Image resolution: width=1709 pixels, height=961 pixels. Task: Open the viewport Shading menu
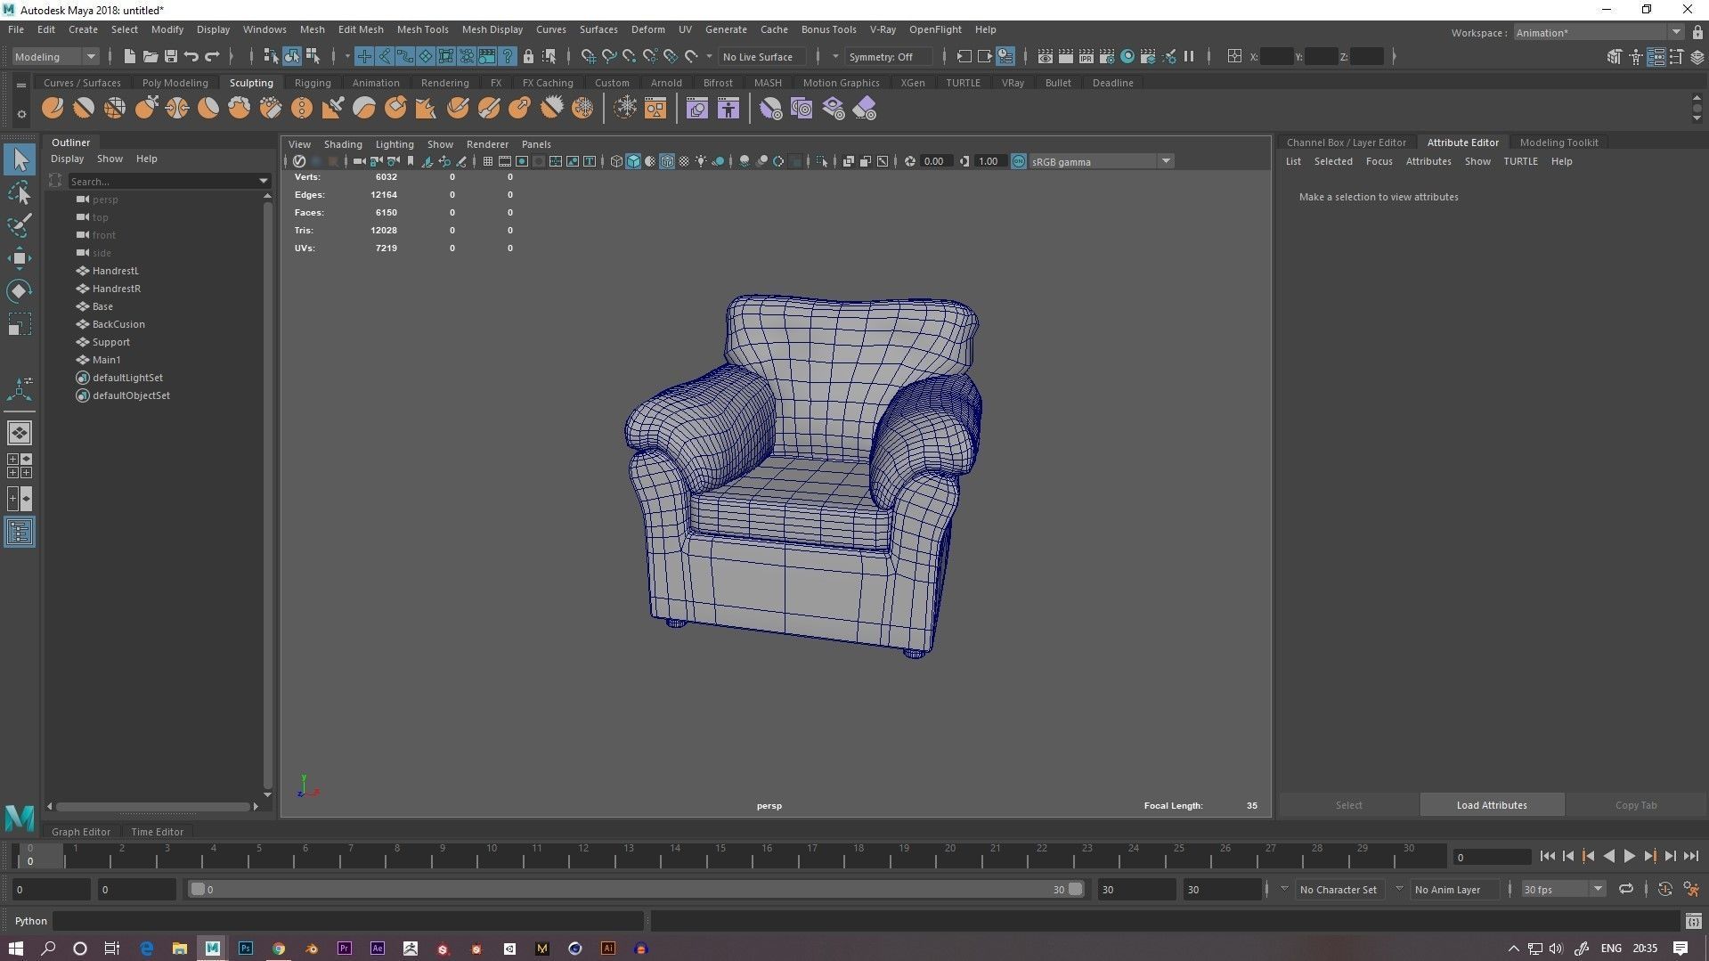[343, 144]
